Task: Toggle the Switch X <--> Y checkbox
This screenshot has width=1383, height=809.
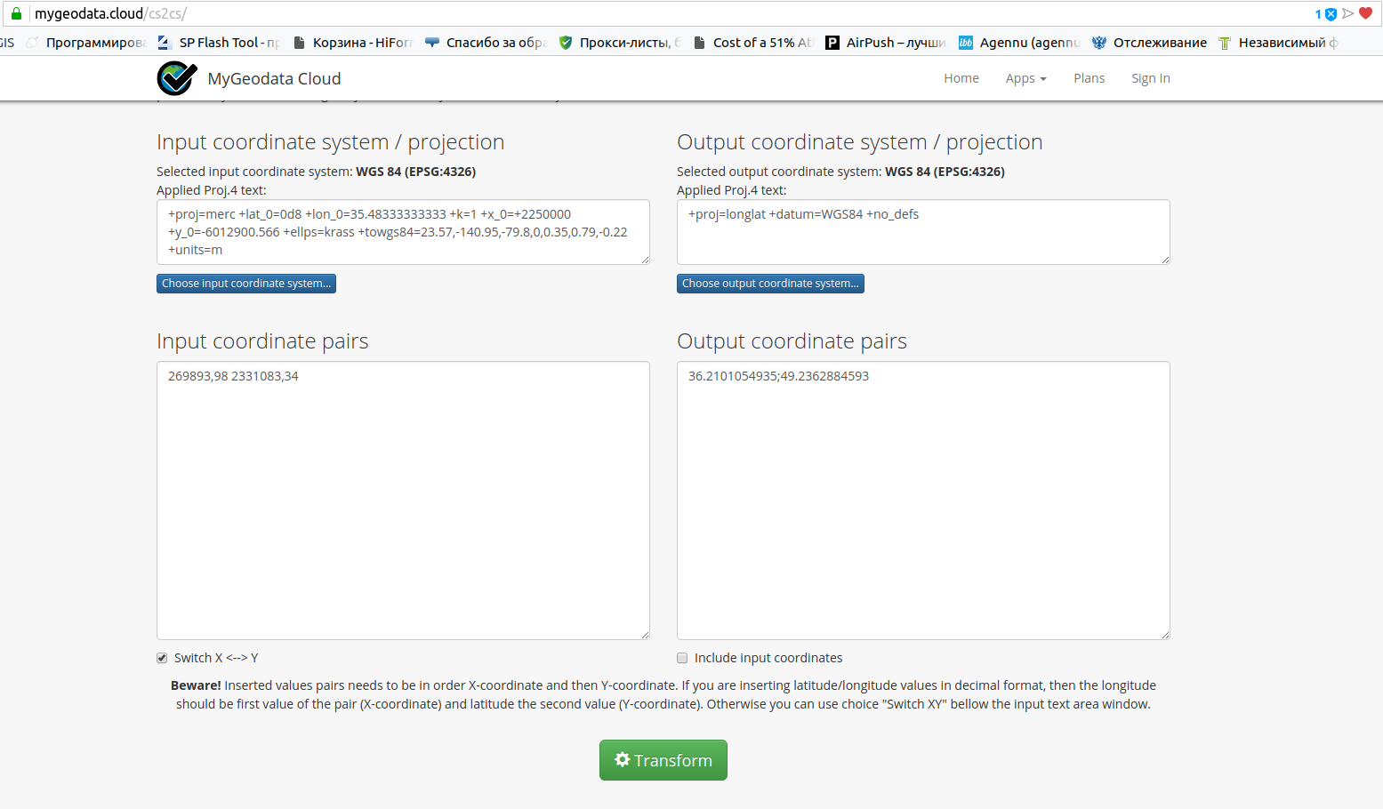Action: click(162, 658)
